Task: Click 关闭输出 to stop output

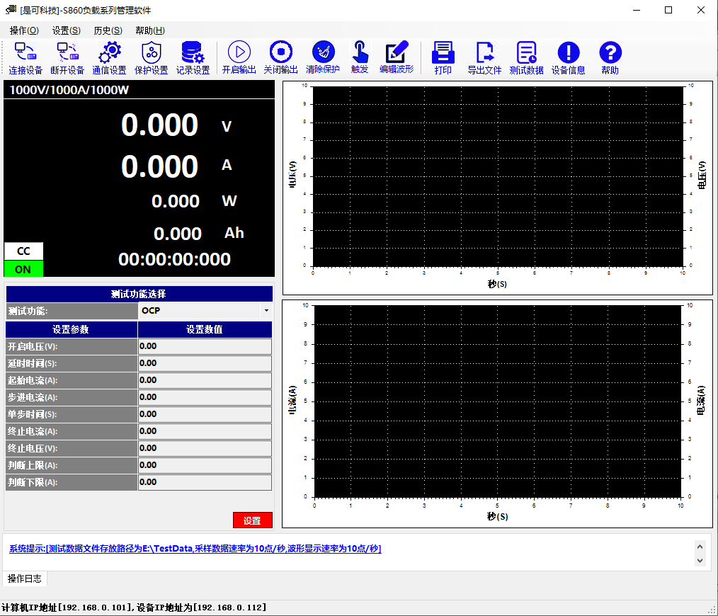Action: click(280, 57)
